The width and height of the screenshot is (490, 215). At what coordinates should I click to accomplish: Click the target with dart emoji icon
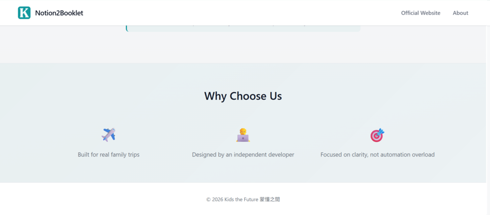click(x=377, y=135)
